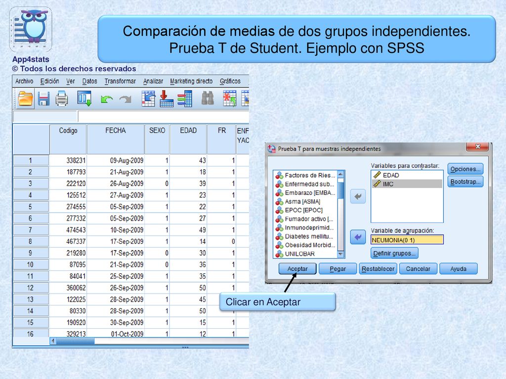
Task: Move variable with the upper arrow button
Action: pyautogui.click(x=358, y=196)
